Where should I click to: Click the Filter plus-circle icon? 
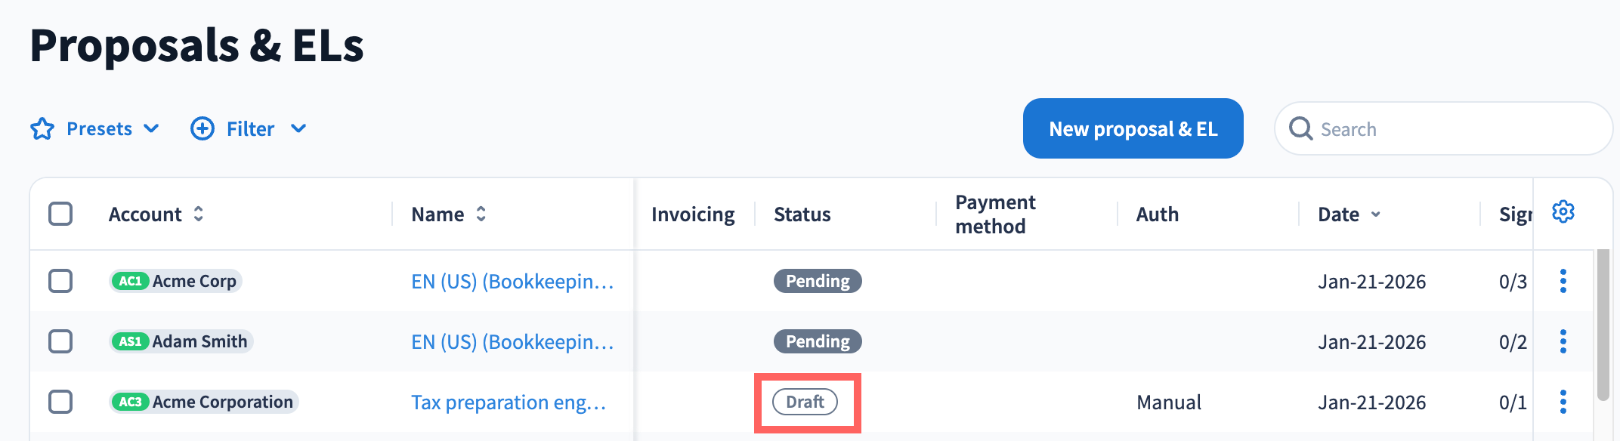(202, 129)
